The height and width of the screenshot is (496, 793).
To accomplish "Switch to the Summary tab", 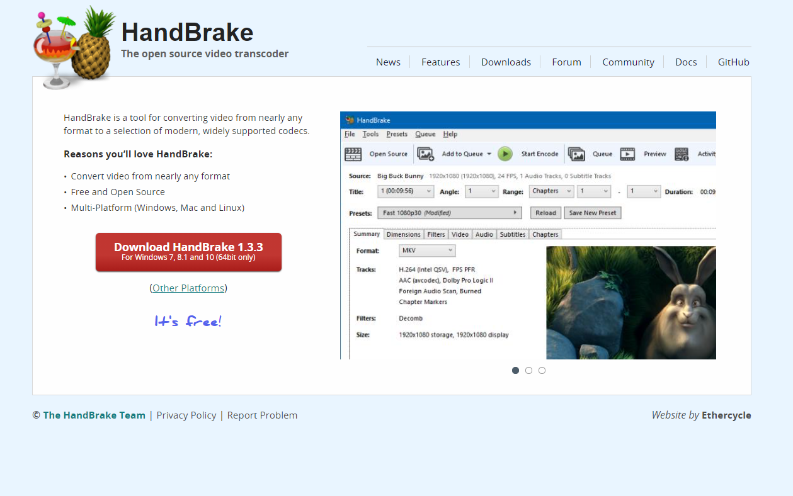I will tap(367, 234).
